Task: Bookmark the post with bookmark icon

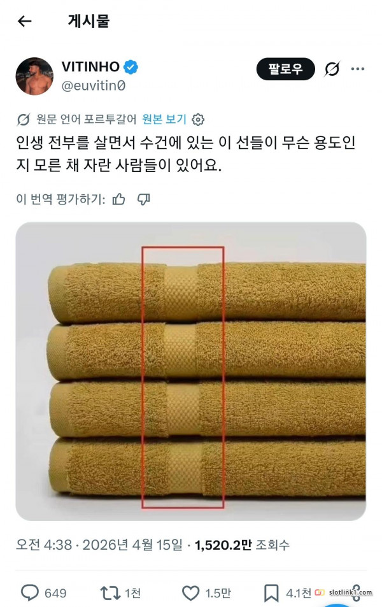Action: pos(271,593)
